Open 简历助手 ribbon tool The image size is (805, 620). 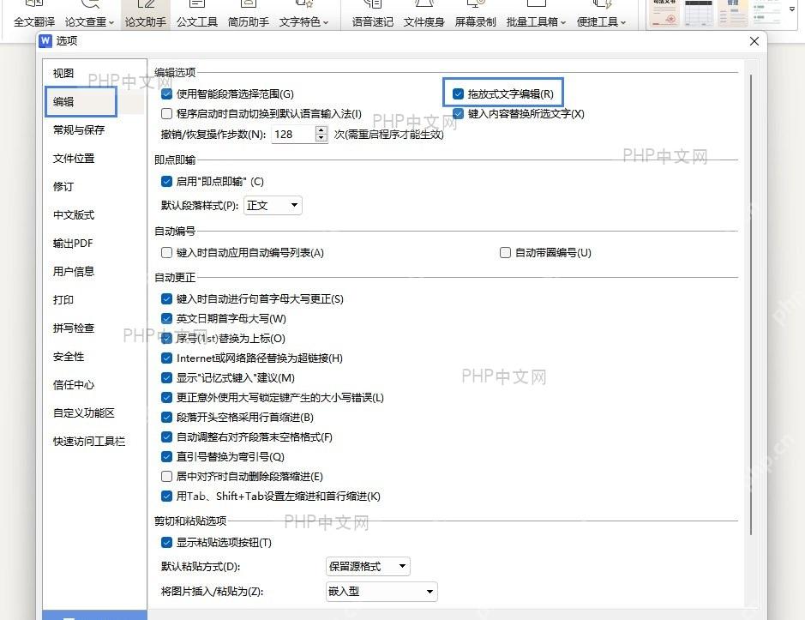click(x=249, y=15)
